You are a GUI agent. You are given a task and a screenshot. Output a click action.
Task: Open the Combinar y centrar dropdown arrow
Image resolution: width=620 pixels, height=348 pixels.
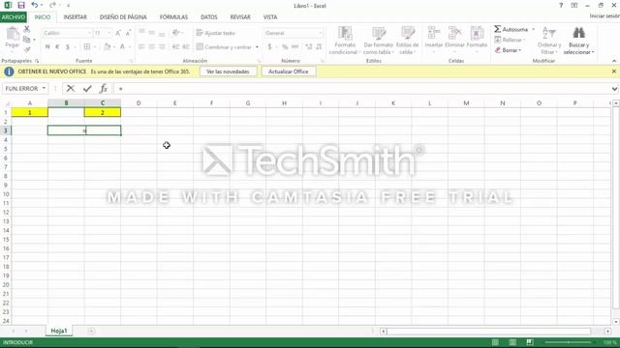(x=257, y=47)
